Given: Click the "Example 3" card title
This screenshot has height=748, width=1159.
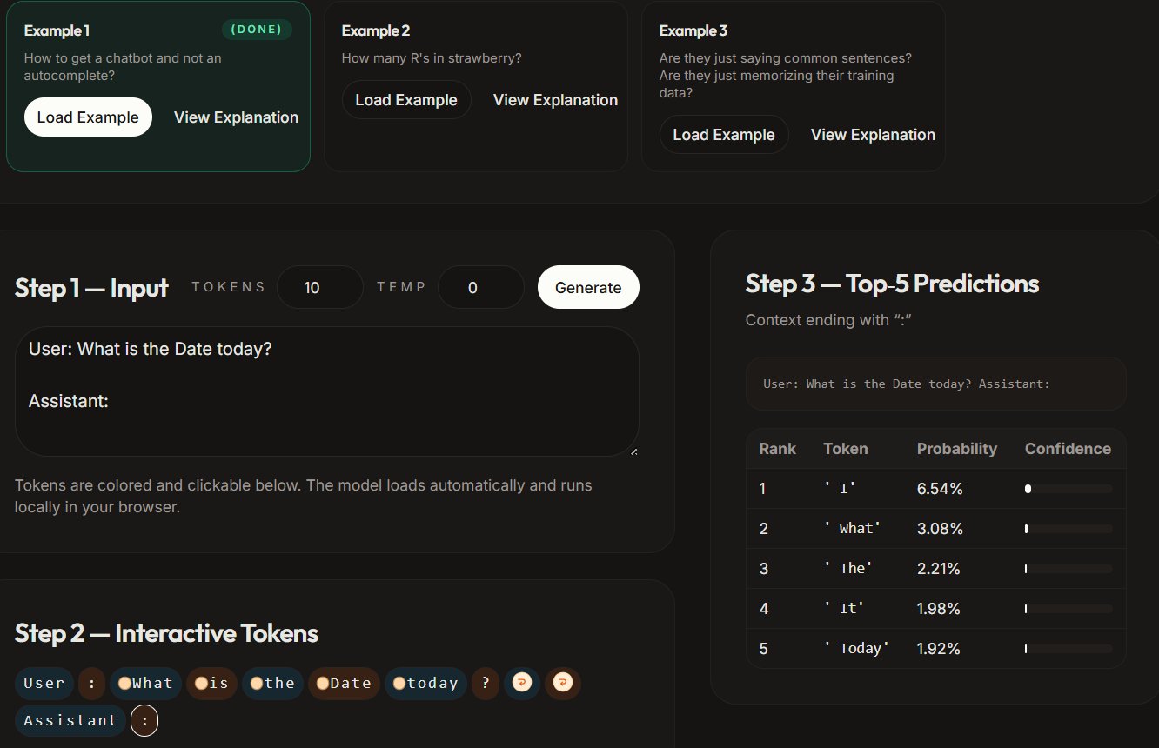Looking at the screenshot, I should 693,30.
